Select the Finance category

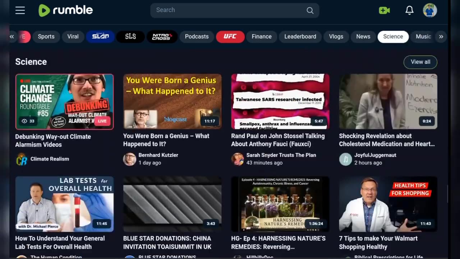pyautogui.click(x=262, y=37)
